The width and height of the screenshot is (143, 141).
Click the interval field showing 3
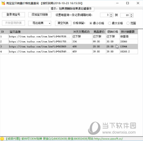(105, 15)
